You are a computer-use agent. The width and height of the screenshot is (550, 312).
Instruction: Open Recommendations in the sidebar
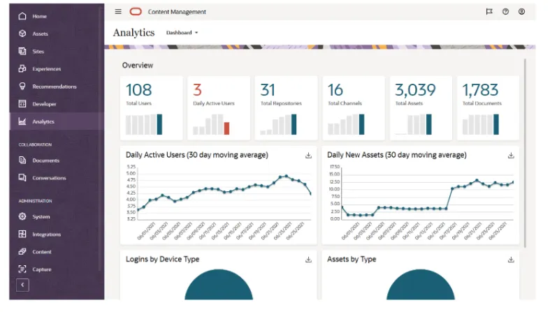54,87
